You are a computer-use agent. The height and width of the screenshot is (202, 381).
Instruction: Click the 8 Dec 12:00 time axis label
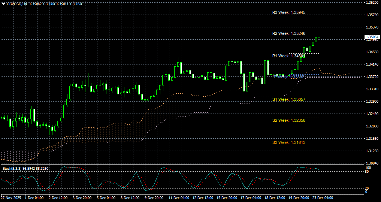click(130, 198)
